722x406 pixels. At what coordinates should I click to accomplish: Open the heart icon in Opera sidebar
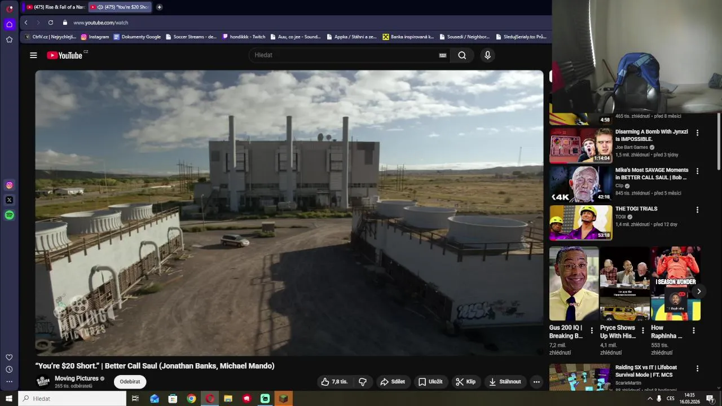tap(9, 358)
